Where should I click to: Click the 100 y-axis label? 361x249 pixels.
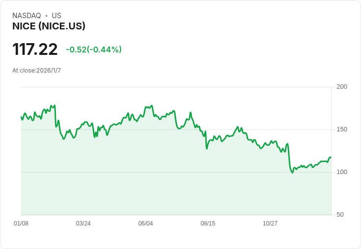pyautogui.click(x=342, y=172)
